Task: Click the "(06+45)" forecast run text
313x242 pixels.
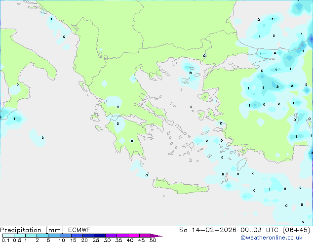Action: (x=297, y=230)
